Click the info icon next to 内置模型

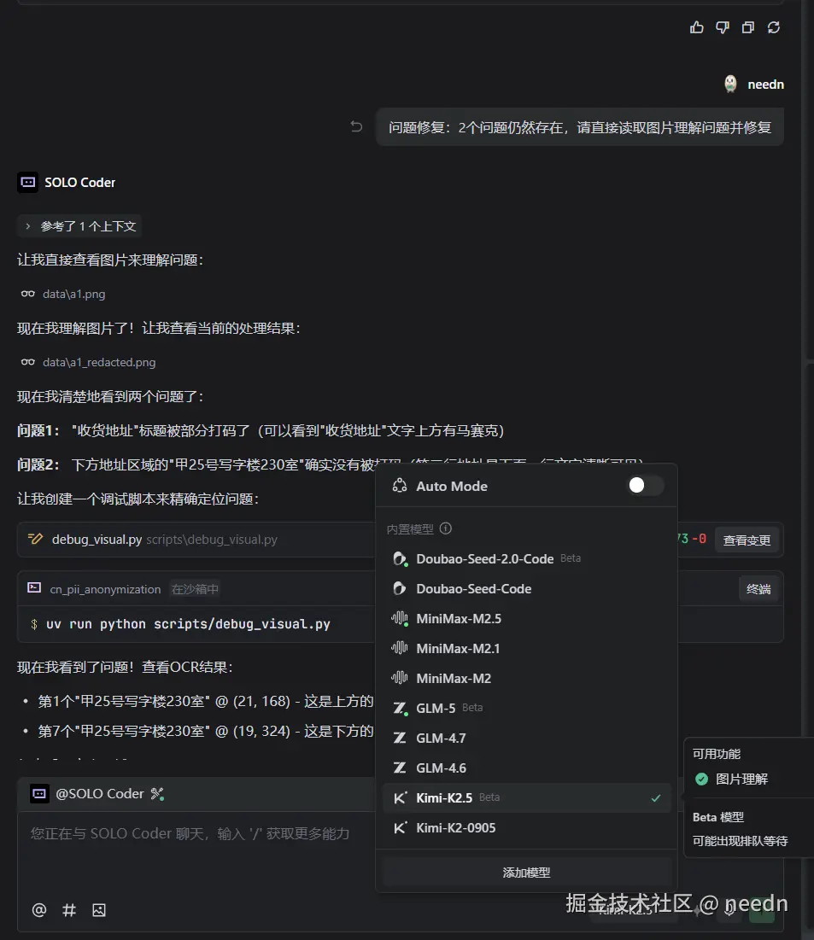[x=446, y=528]
